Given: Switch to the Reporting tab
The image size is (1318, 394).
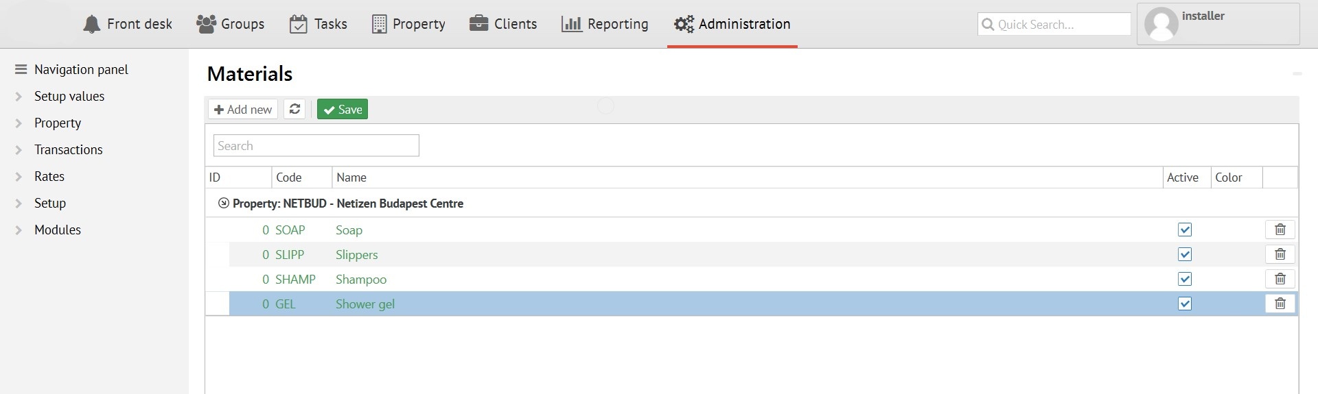Looking at the screenshot, I should 605,24.
